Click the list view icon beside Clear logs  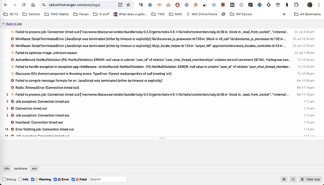tap(293, 179)
